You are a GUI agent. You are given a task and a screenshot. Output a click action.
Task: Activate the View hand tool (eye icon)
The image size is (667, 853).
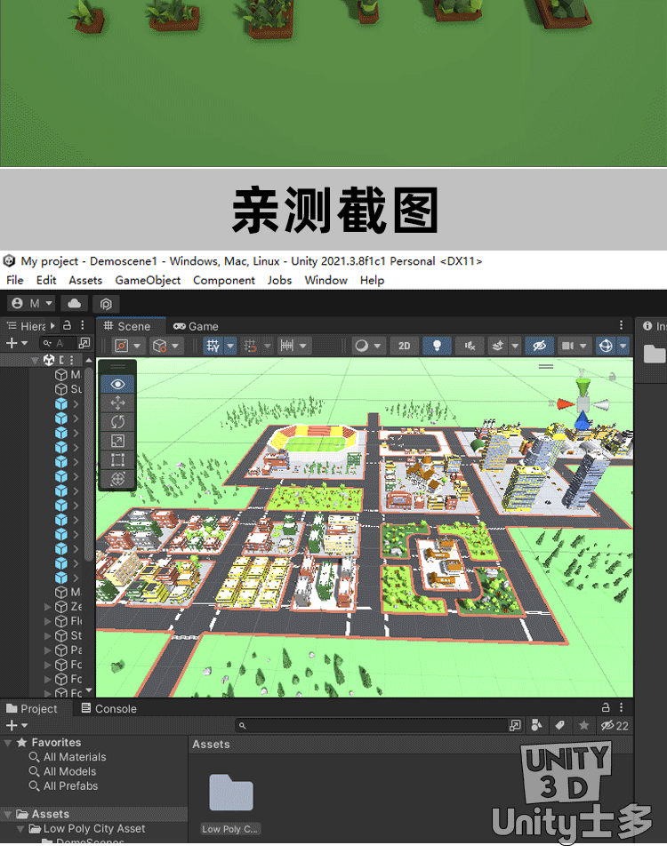(x=118, y=384)
